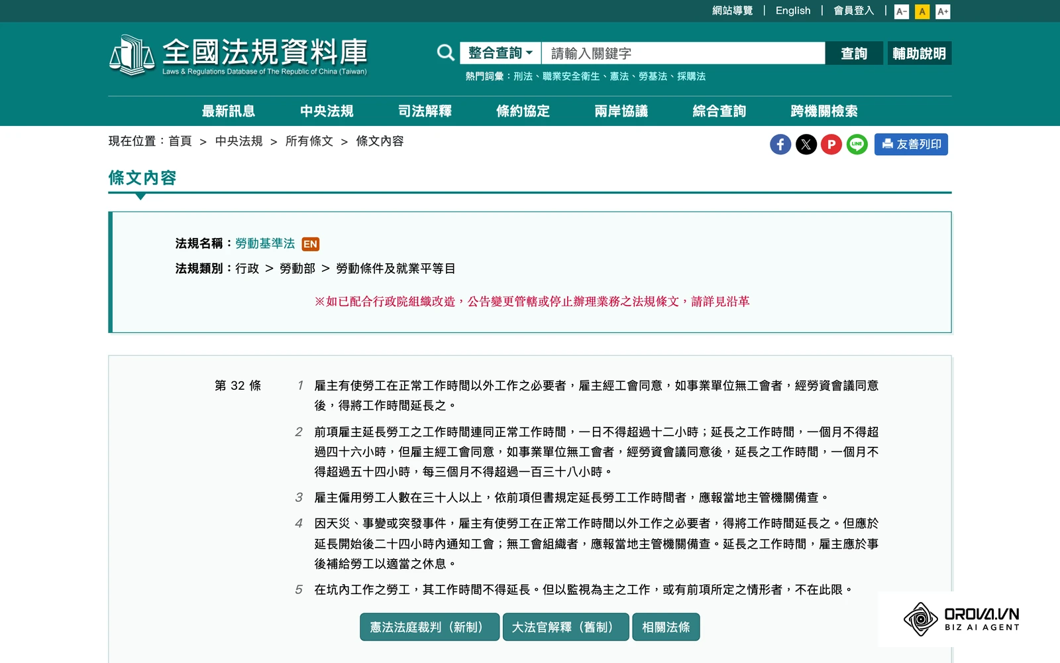
Task: Click the 首頁 breadcrumb link
Action: point(180,141)
